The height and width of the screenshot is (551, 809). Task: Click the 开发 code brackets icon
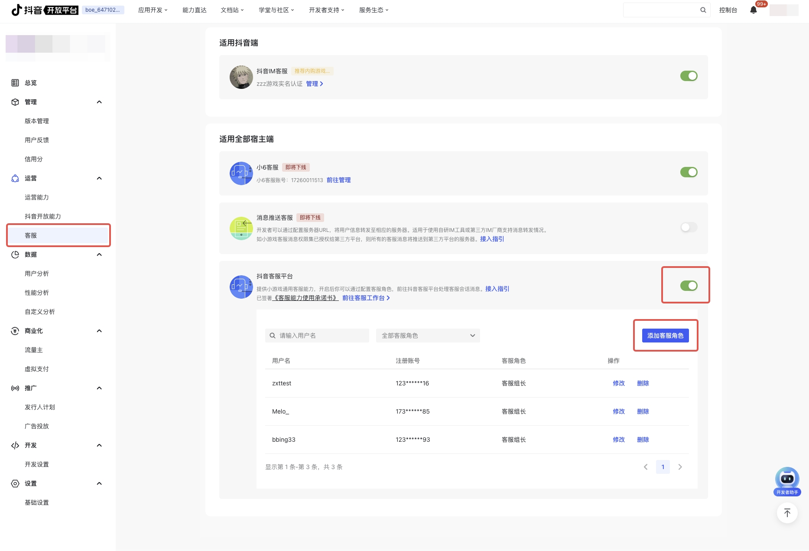coord(15,445)
